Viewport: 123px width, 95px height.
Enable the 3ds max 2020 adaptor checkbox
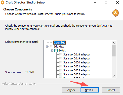pyautogui.click(x=61, y=62)
